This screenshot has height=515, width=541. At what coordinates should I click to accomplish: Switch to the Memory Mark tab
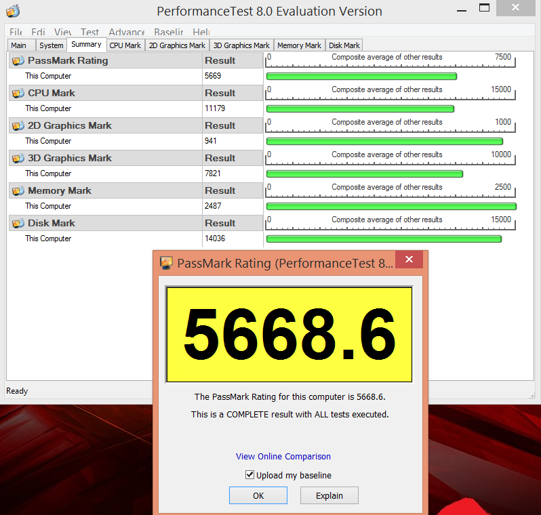(x=299, y=45)
